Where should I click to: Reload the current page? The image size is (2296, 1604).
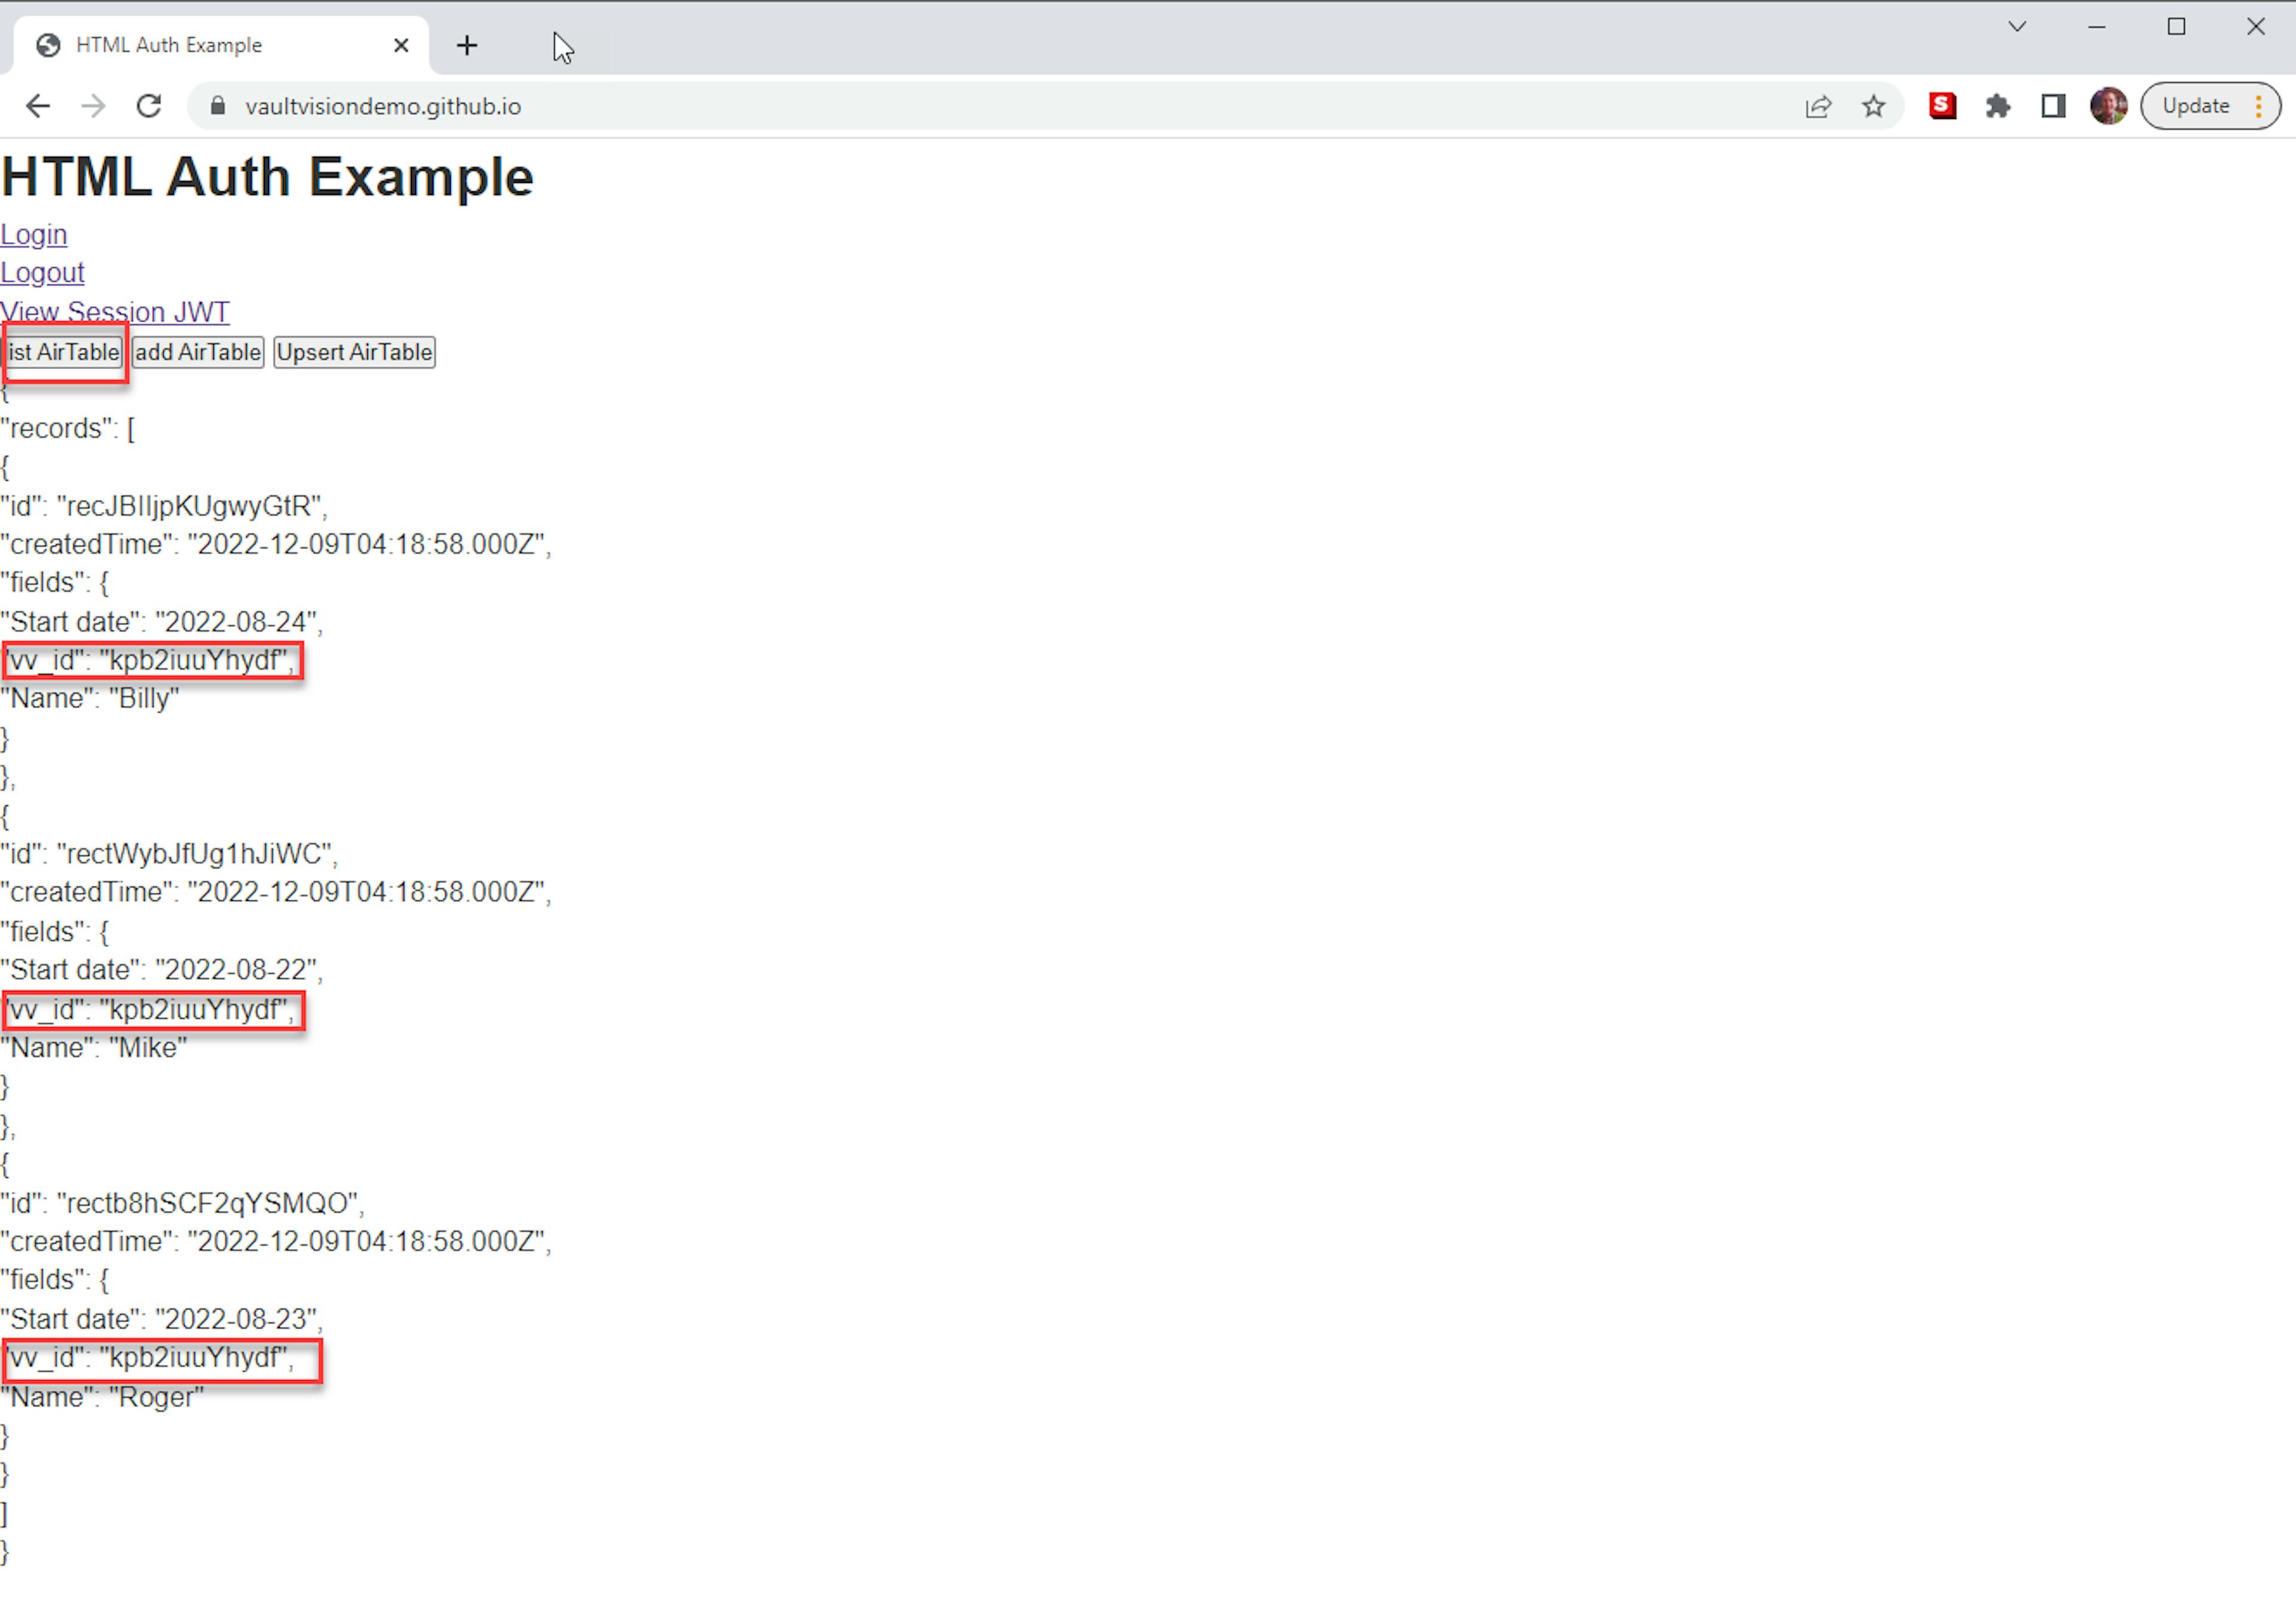(x=149, y=106)
